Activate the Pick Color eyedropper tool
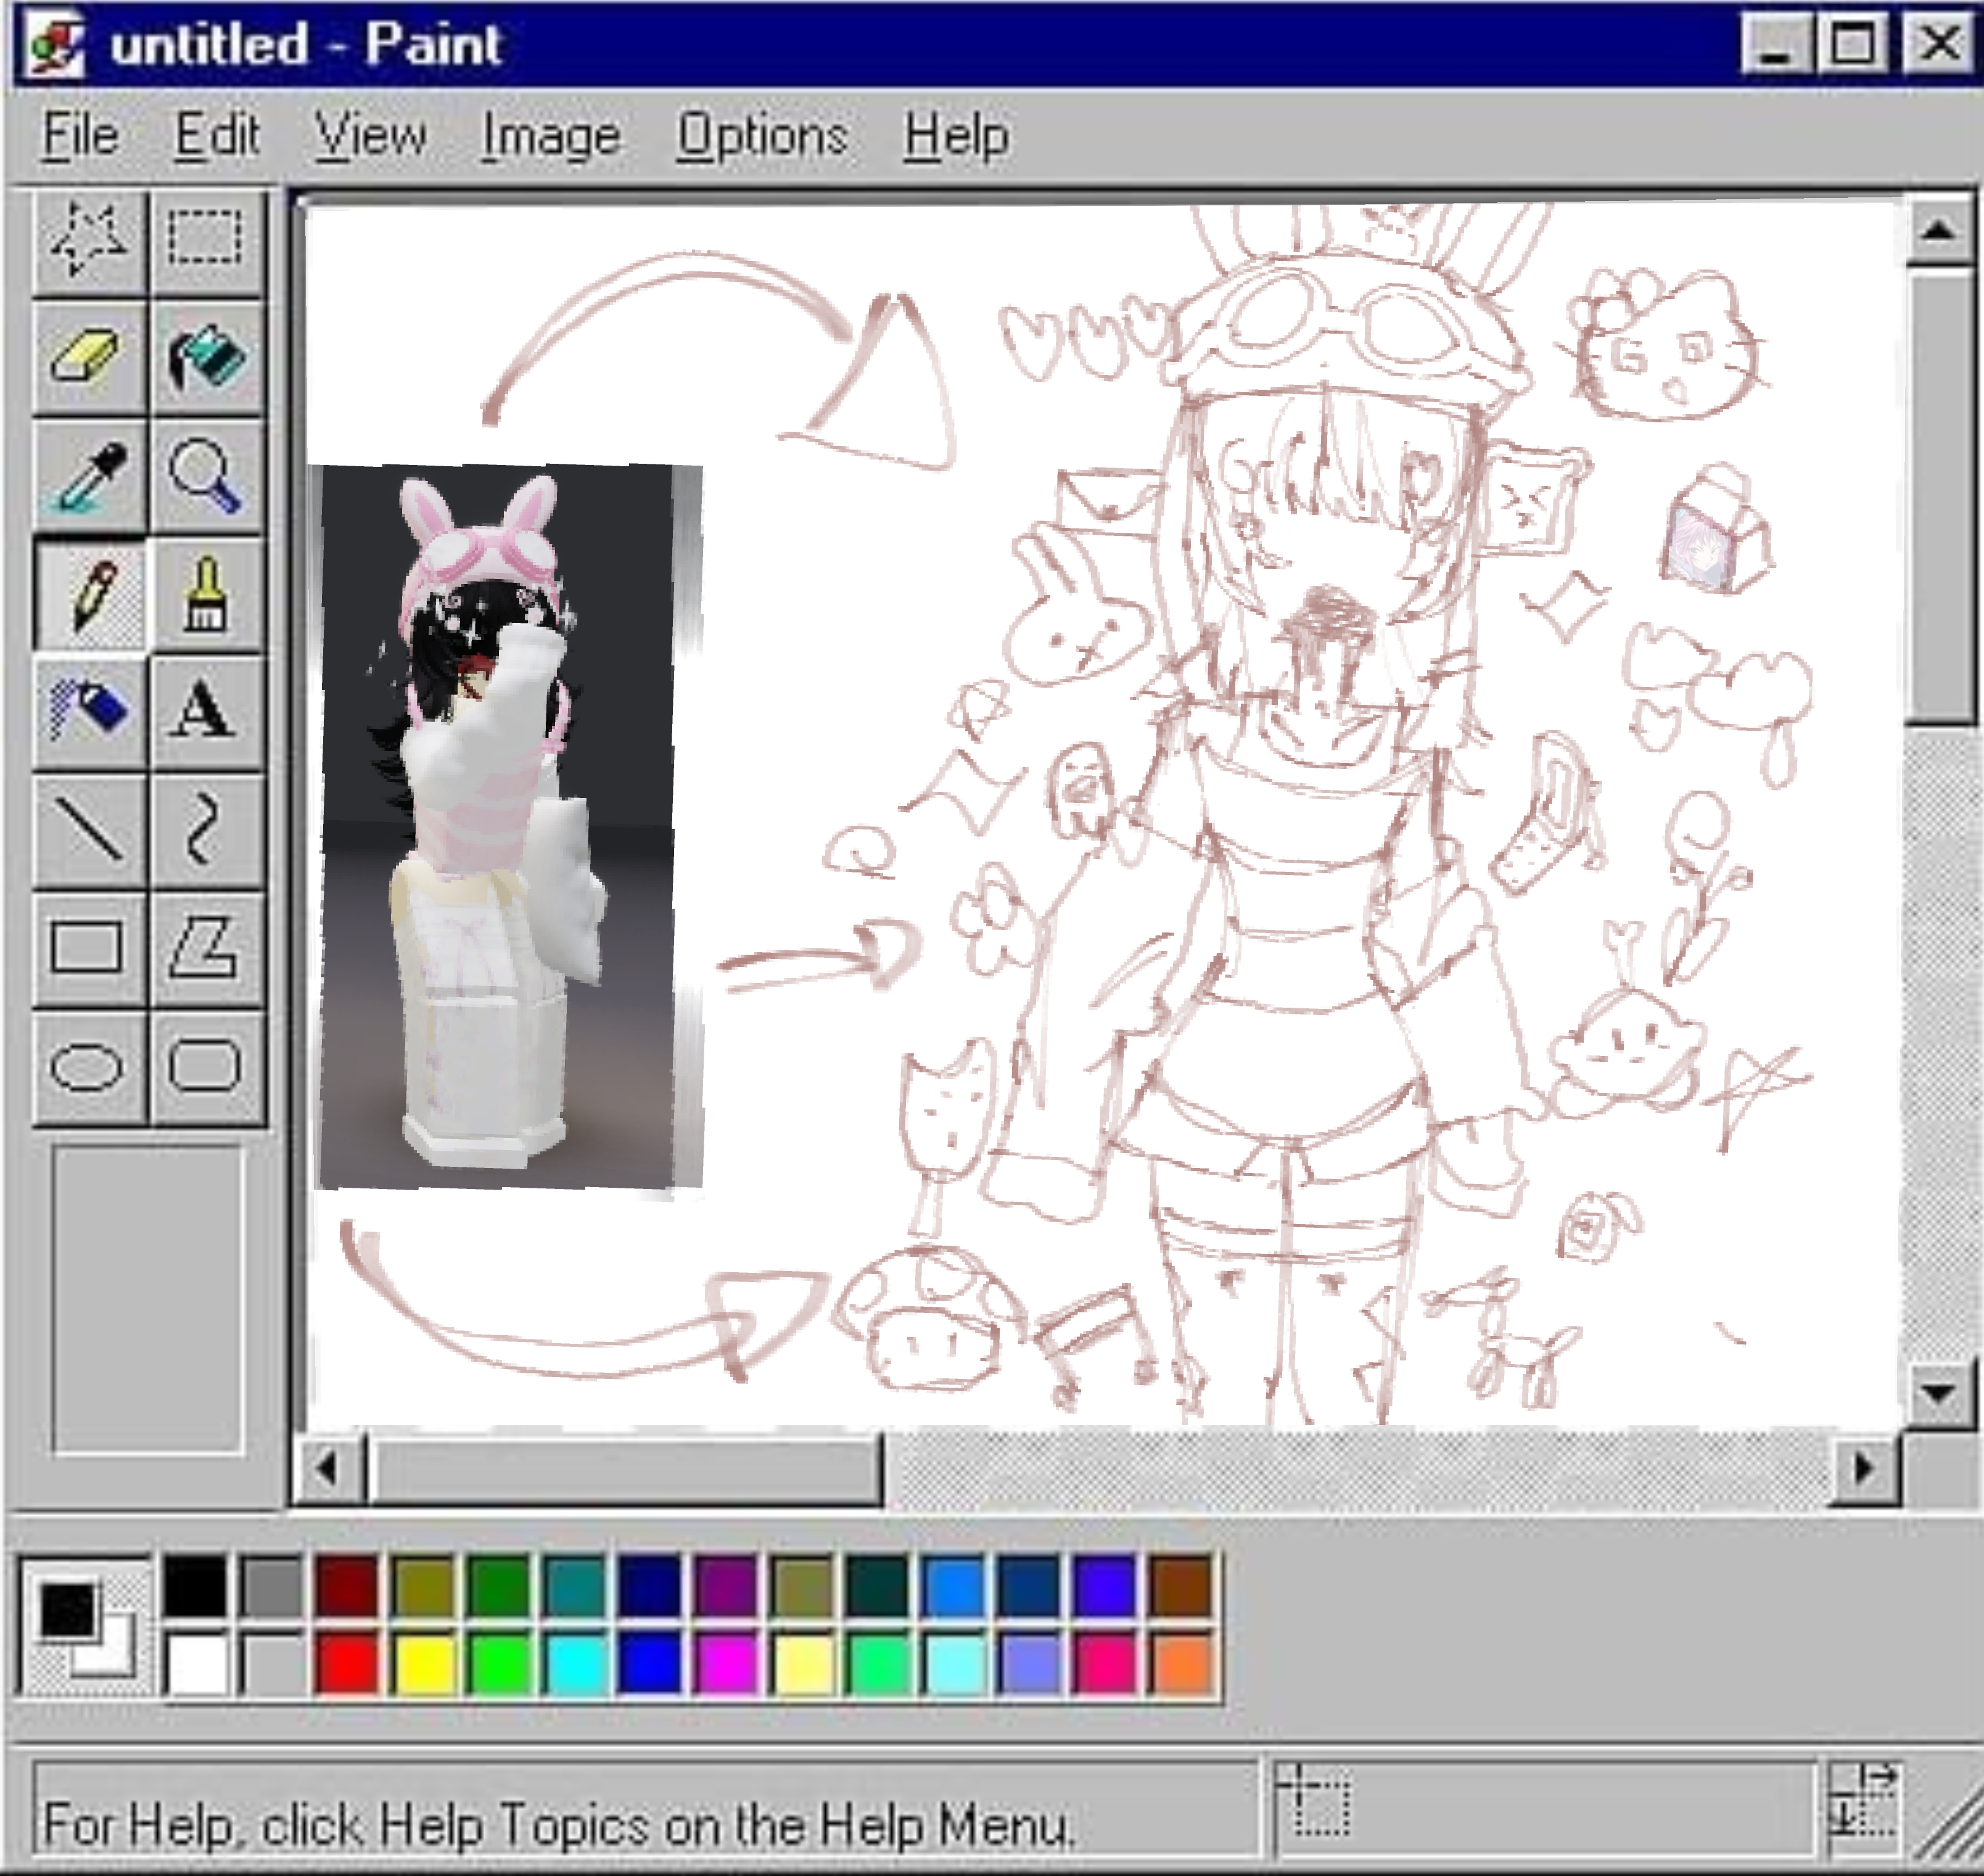This screenshot has width=1984, height=1876. coord(90,475)
